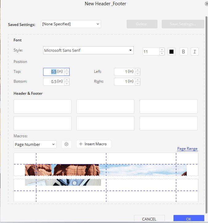Confirm header footer with OK
Image resolution: width=208 pixels, height=223 pixels.
(x=189, y=219)
